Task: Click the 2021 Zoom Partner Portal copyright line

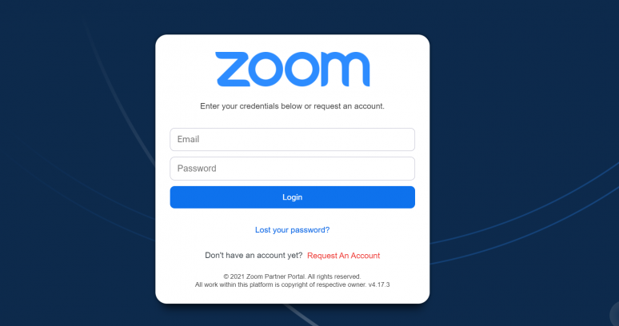Action: click(x=292, y=276)
